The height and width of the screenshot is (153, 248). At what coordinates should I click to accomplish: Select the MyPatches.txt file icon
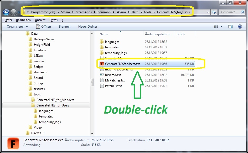coord(102,80)
